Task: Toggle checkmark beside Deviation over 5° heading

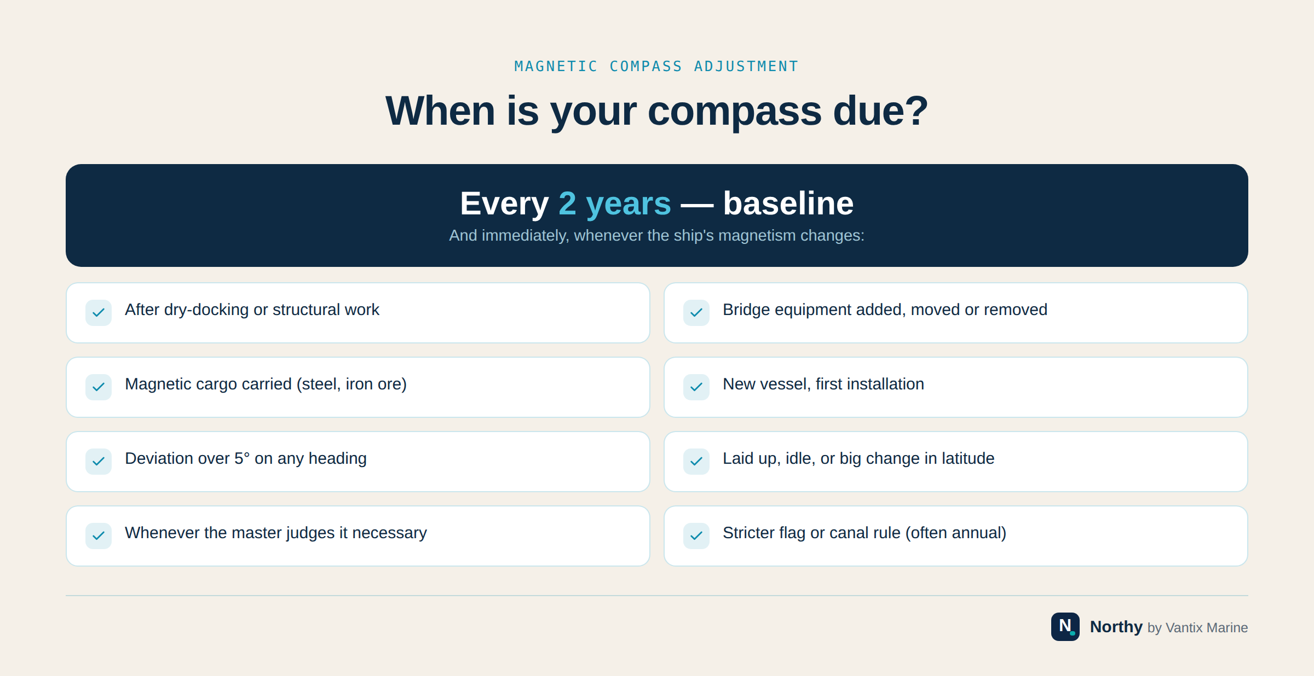Action: tap(99, 462)
